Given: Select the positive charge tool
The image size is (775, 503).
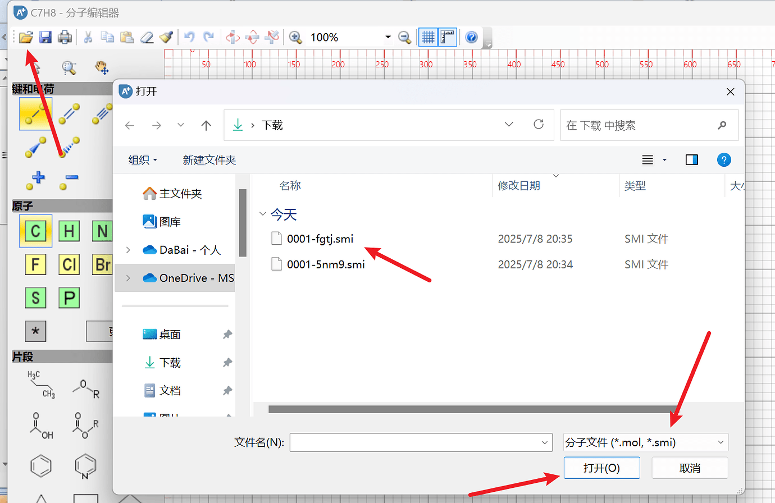Looking at the screenshot, I should point(35,180).
